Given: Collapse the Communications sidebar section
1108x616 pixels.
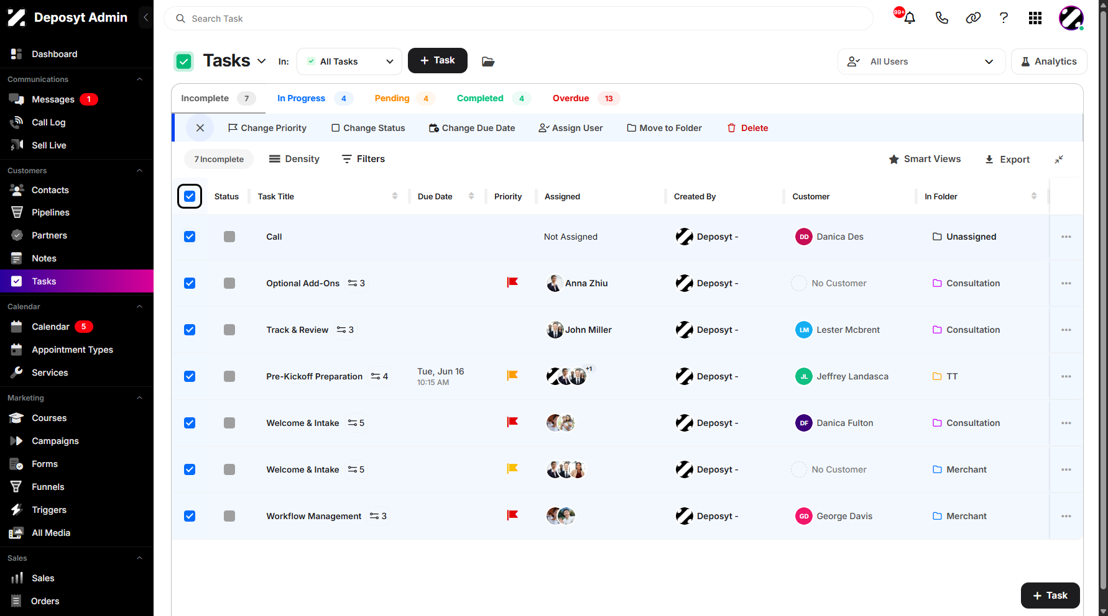Looking at the screenshot, I should pyautogui.click(x=139, y=79).
